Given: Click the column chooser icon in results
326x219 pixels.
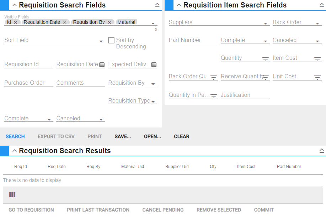Looking at the screenshot, I should [12, 195].
